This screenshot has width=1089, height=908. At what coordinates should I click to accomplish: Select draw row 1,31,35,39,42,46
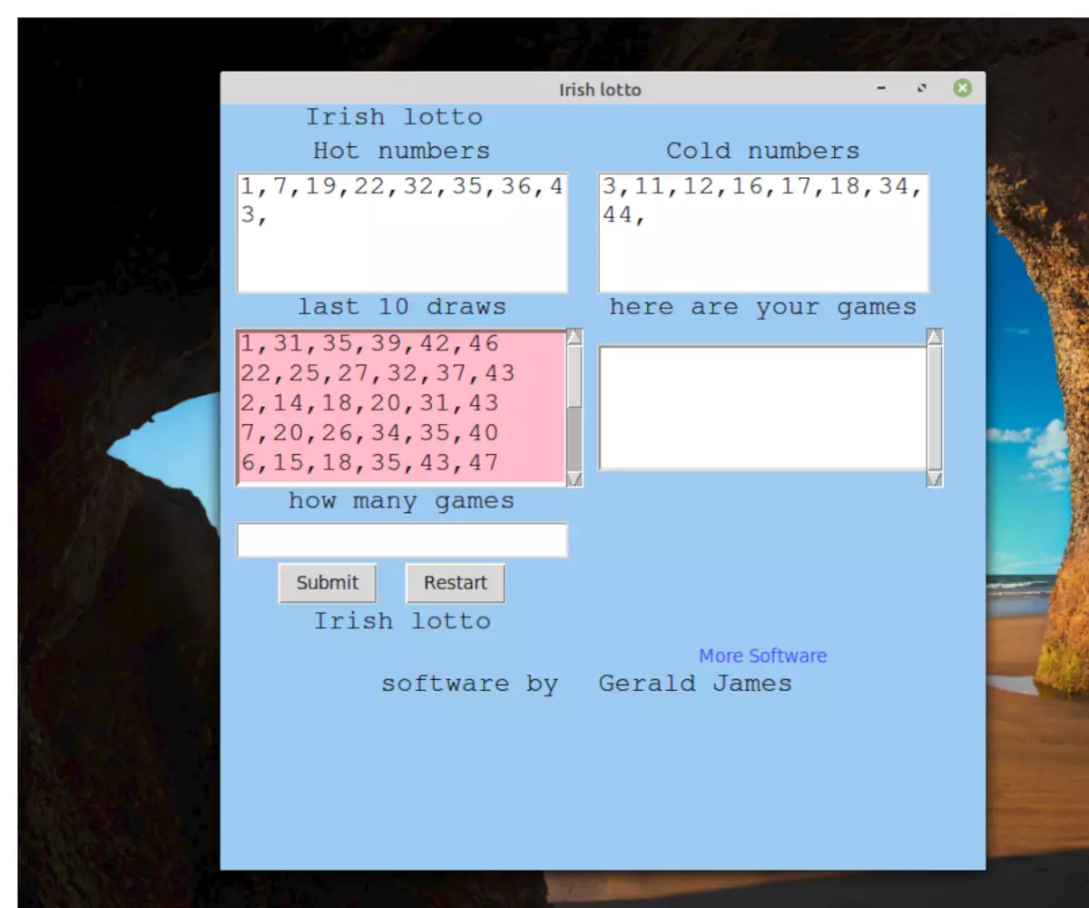point(402,344)
